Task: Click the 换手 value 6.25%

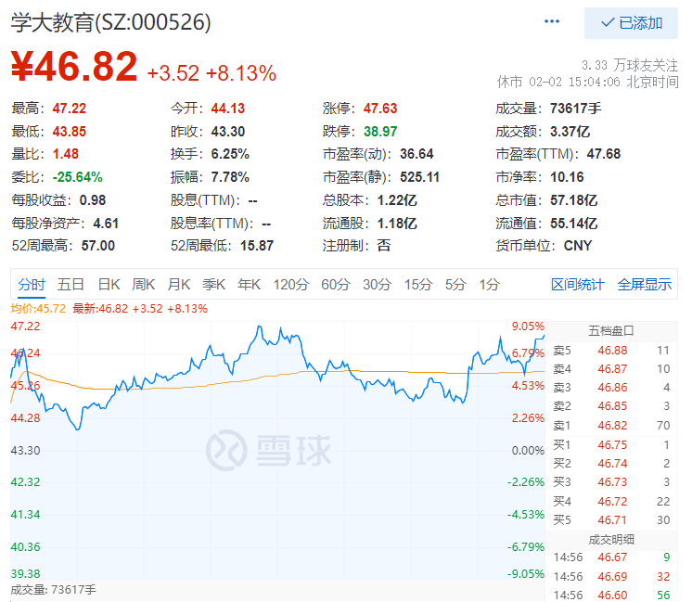Action: [230, 154]
